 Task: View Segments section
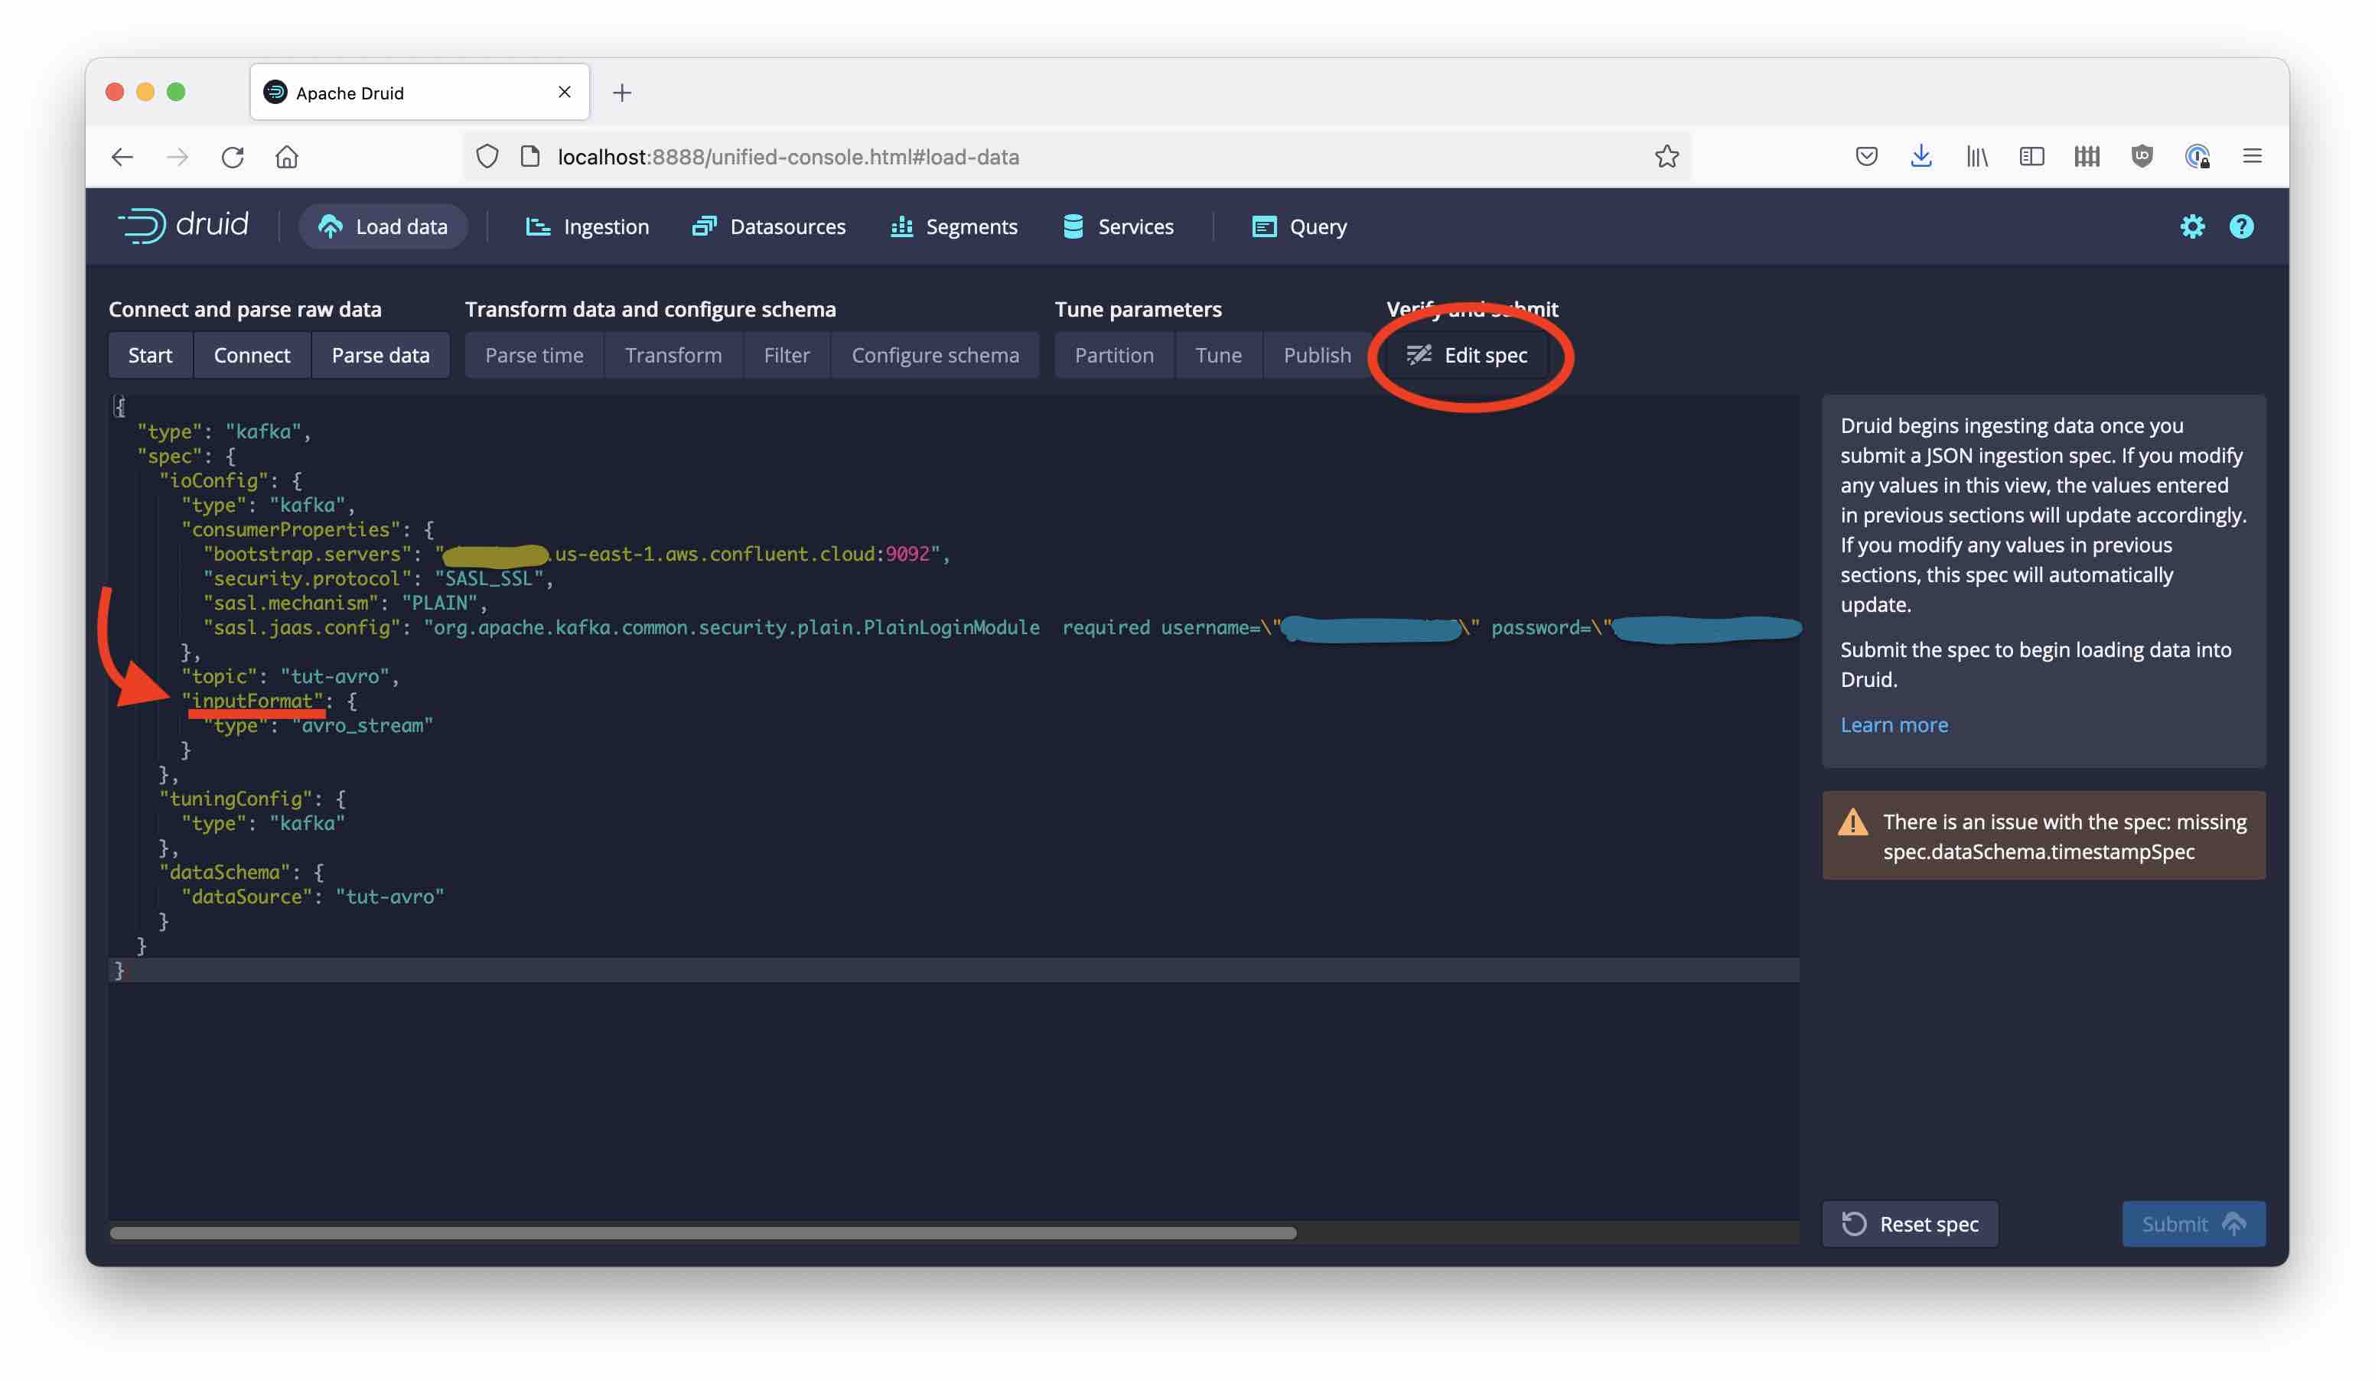[x=971, y=225]
